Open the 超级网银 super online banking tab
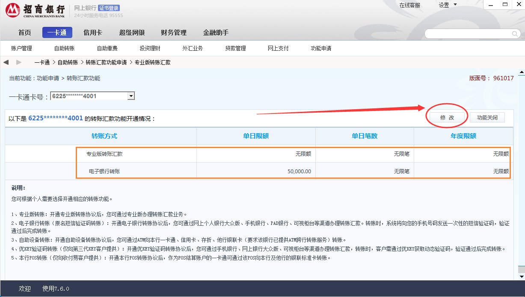525x297 pixels. 133,32
